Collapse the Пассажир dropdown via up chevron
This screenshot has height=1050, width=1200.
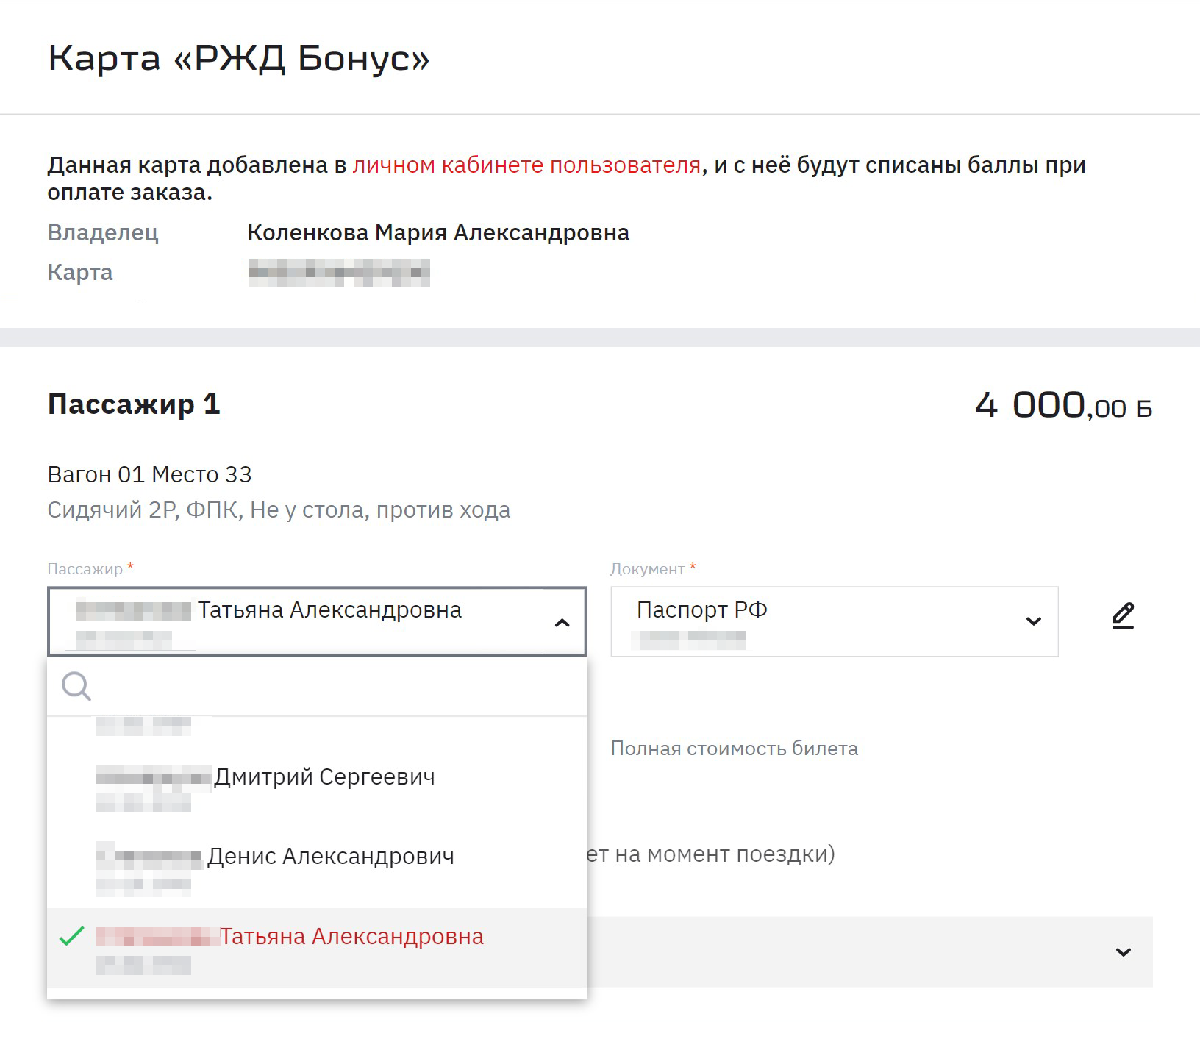pyautogui.click(x=562, y=623)
